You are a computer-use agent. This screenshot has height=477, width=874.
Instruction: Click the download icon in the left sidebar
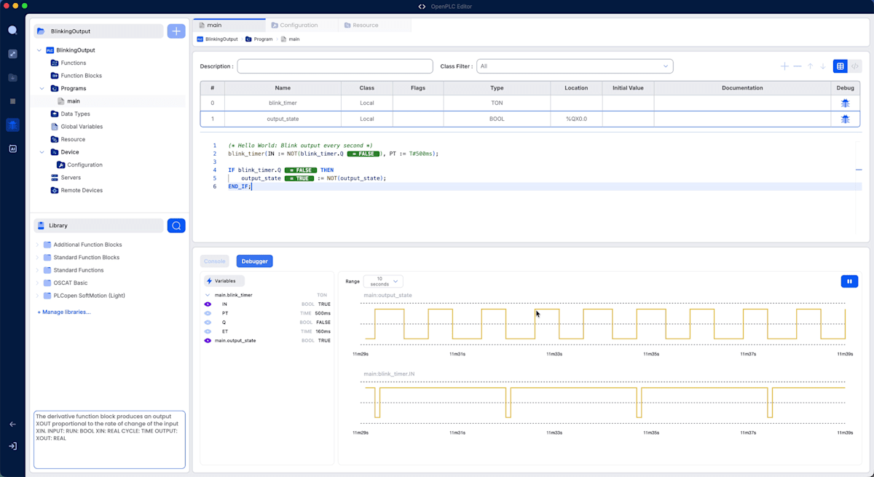click(12, 78)
